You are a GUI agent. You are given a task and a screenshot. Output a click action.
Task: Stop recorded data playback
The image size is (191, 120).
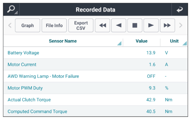click(x=135, y=25)
